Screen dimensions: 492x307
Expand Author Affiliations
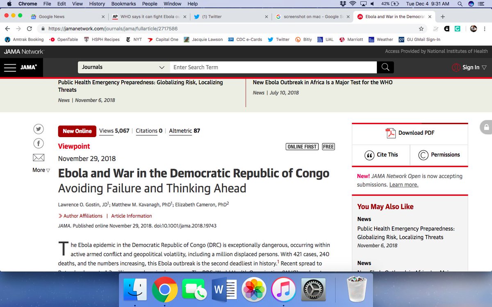(80, 216)
